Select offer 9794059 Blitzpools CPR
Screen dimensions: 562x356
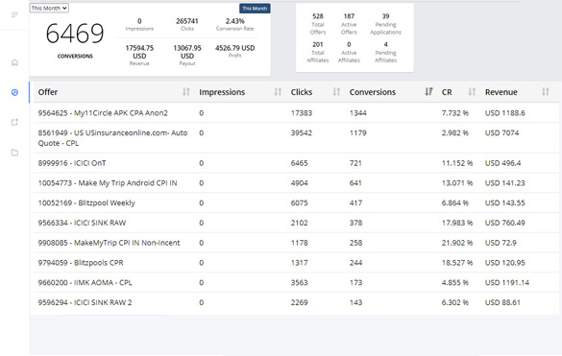click(x=81, y=263)
